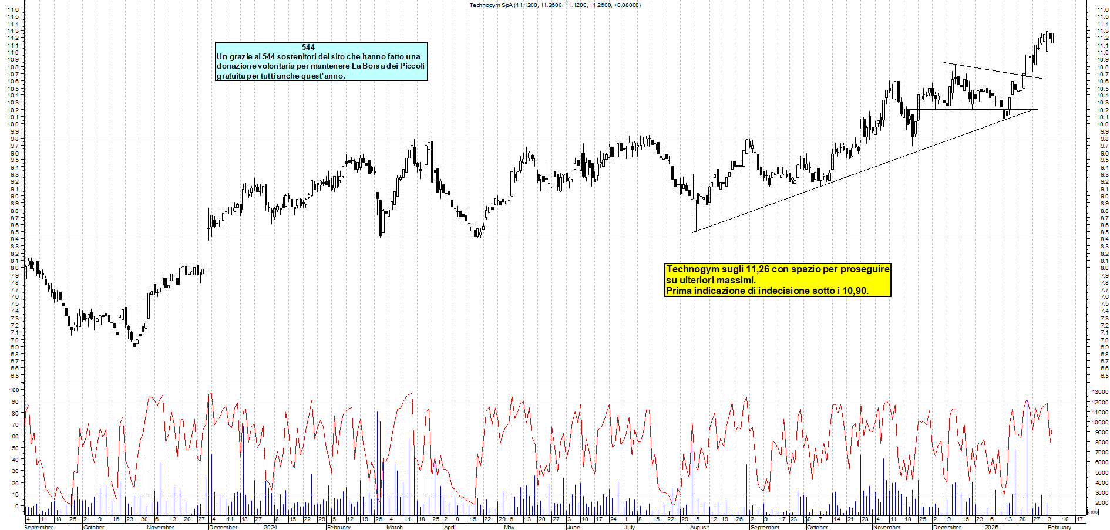Select the 6.5 label on the right price axis
1110x530 pixels.
click(1104, 376)
